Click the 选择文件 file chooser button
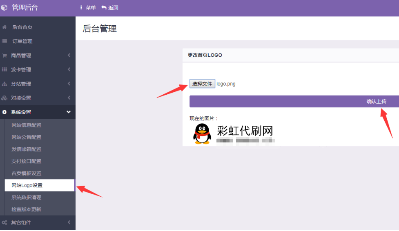Viewport: 399px width, 231px height. (x=202, y=84)
